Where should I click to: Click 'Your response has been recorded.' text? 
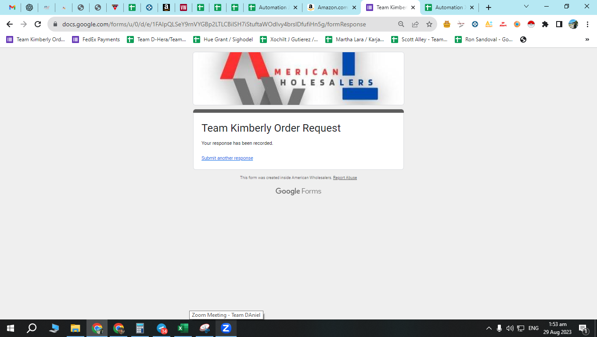pos(237,143)
